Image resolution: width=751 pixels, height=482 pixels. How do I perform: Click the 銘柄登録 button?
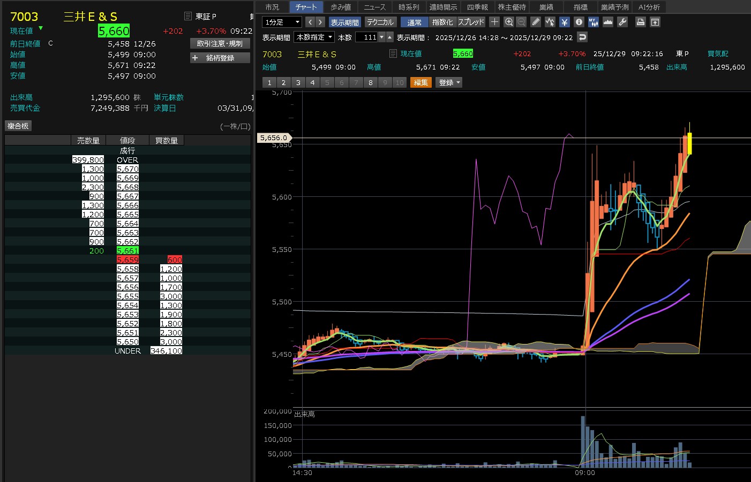click(x=220, y=58)
